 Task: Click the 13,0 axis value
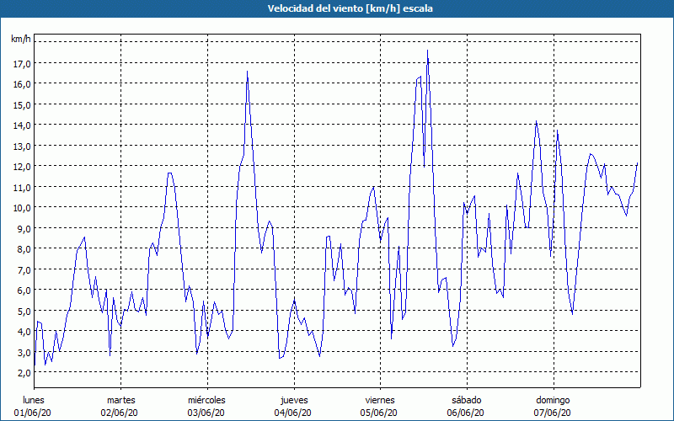tap(22, 146)
